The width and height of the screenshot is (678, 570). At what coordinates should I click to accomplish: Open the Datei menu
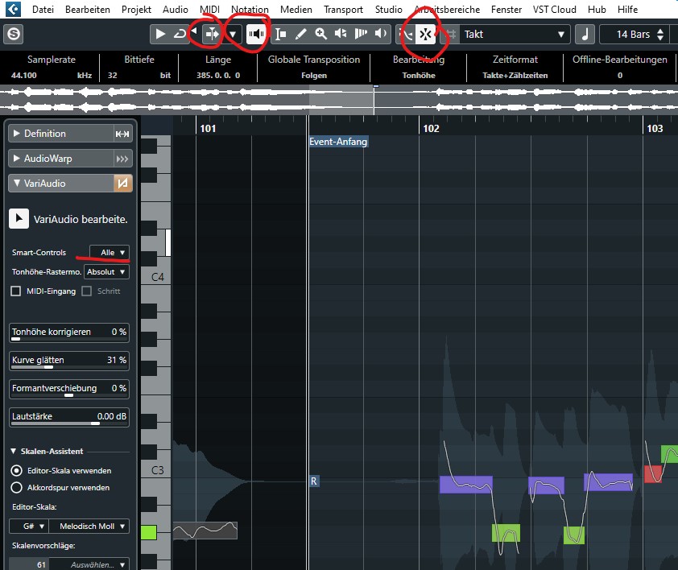click(x=43, y=9)
